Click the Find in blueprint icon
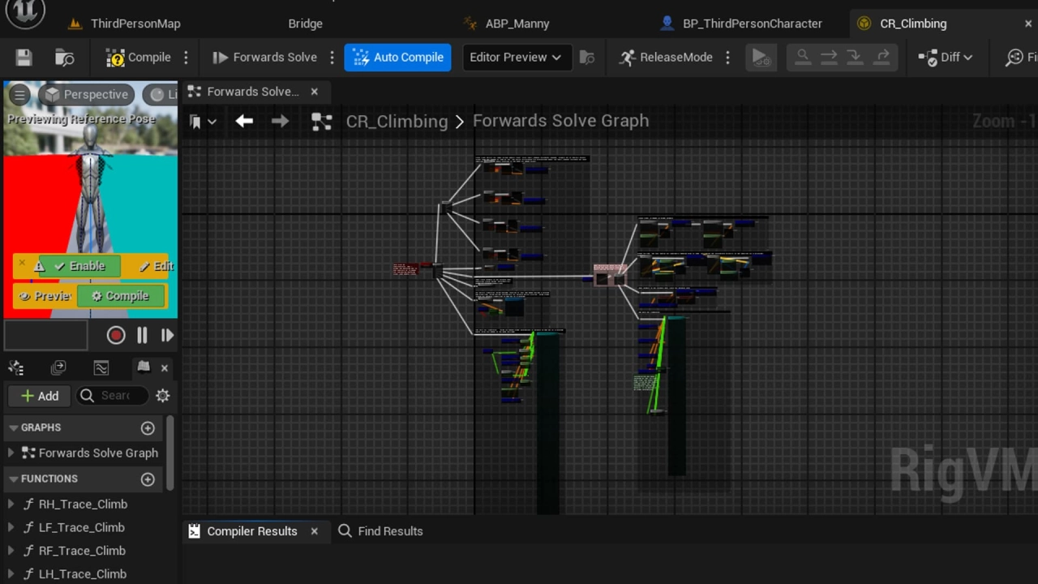 [1020, 58]
